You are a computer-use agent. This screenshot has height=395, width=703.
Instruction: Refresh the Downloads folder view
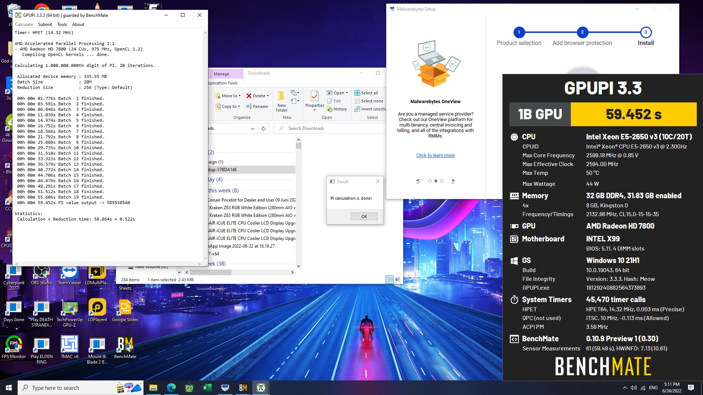pyautogui.click(x=263, y=128)
